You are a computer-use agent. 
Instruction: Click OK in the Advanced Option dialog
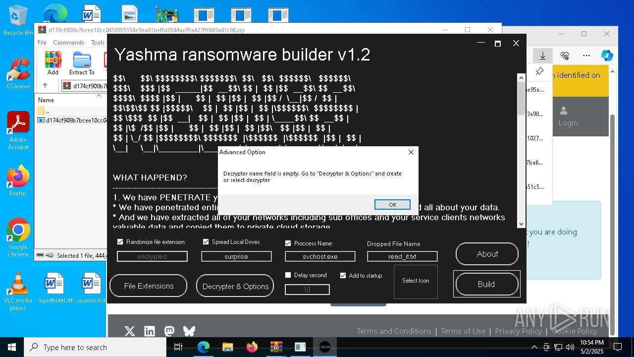[x=392, y=205]
